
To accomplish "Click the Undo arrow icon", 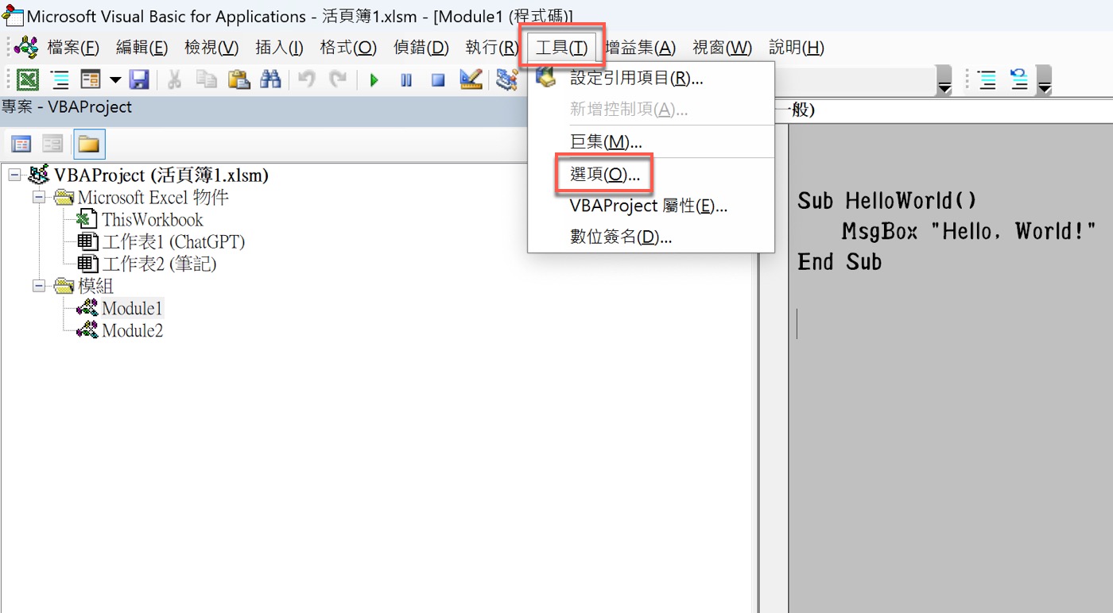I will [x=307, y=79].
